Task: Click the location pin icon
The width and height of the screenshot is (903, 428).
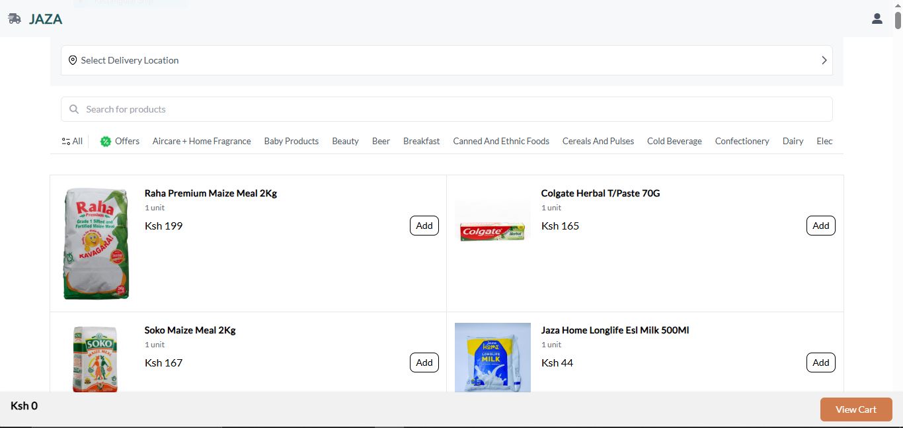Action: point(73,60)
